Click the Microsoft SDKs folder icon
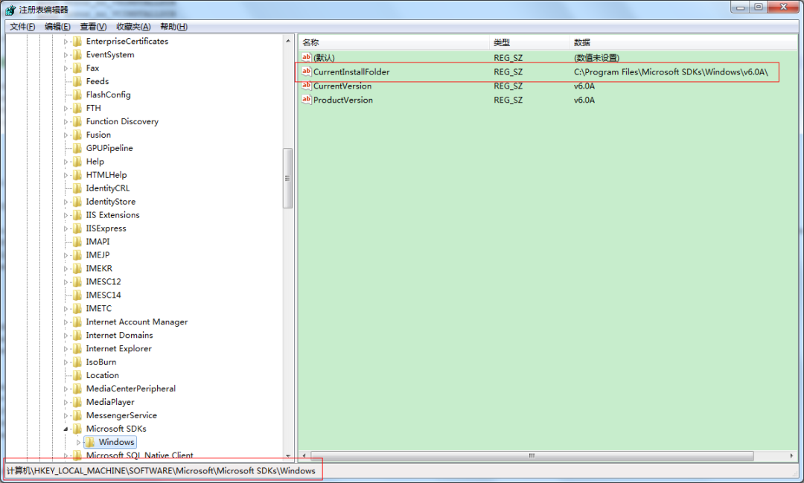 pos(77,429)
